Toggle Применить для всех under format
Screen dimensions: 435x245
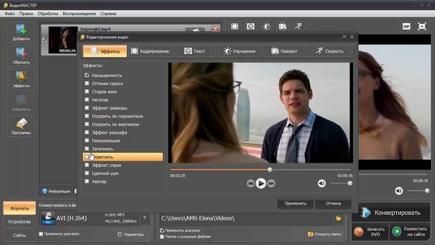41,234
